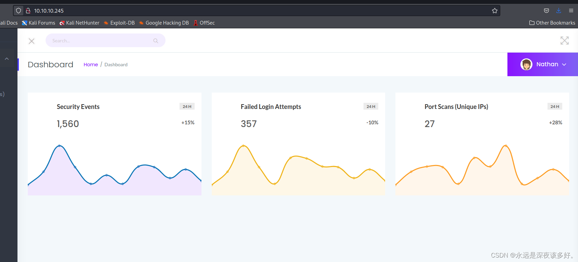Click the insecure connection padlock icon
The image size is (578, 262).
pos(28,11)
